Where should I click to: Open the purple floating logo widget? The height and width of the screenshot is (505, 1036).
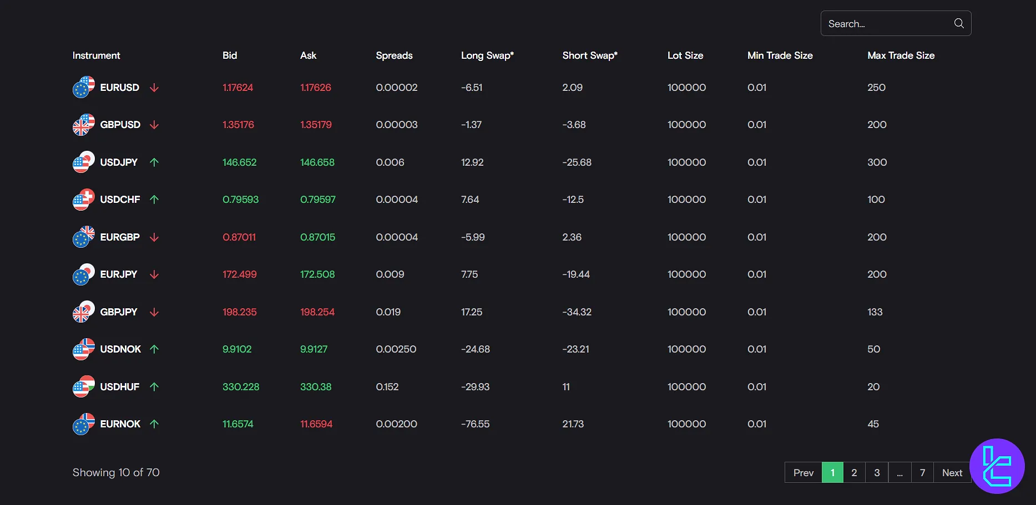click(x=997, y=466)
